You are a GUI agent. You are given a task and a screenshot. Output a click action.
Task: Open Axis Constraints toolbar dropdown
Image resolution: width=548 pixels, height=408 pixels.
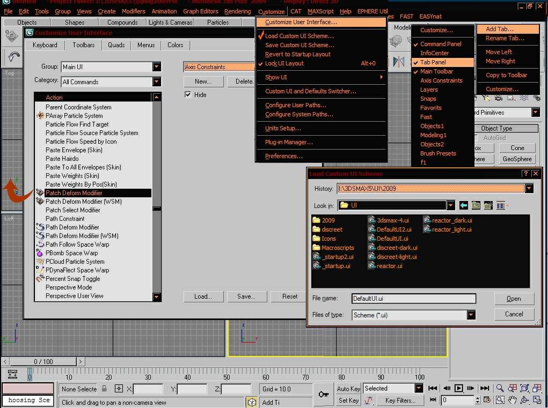pos(219,66)
